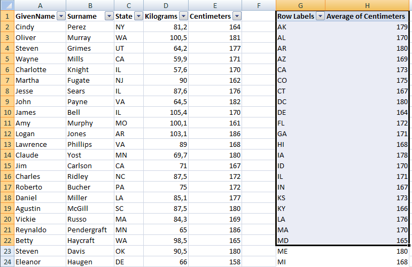Open the Row Labels pivot filter dropdown

(320, 16)
